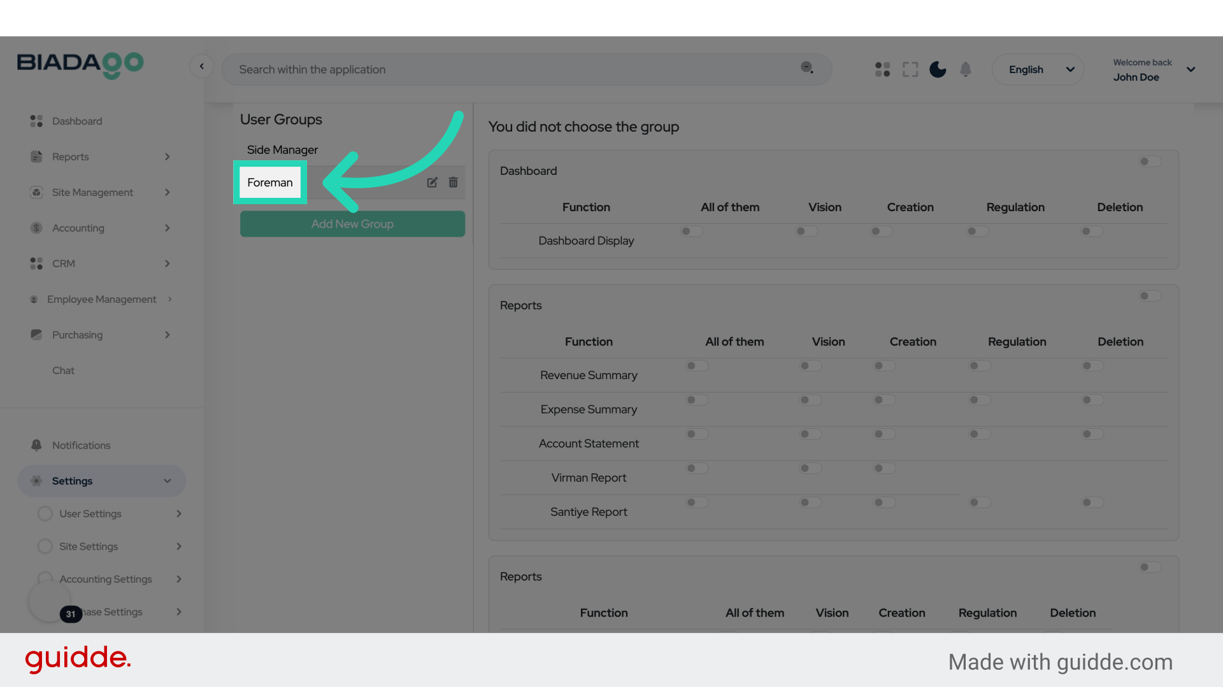Image resolution: width=1223 pixels, height=687 pixels.
Task: Toggle dark mode moon icon
Action: click(938, 69)
